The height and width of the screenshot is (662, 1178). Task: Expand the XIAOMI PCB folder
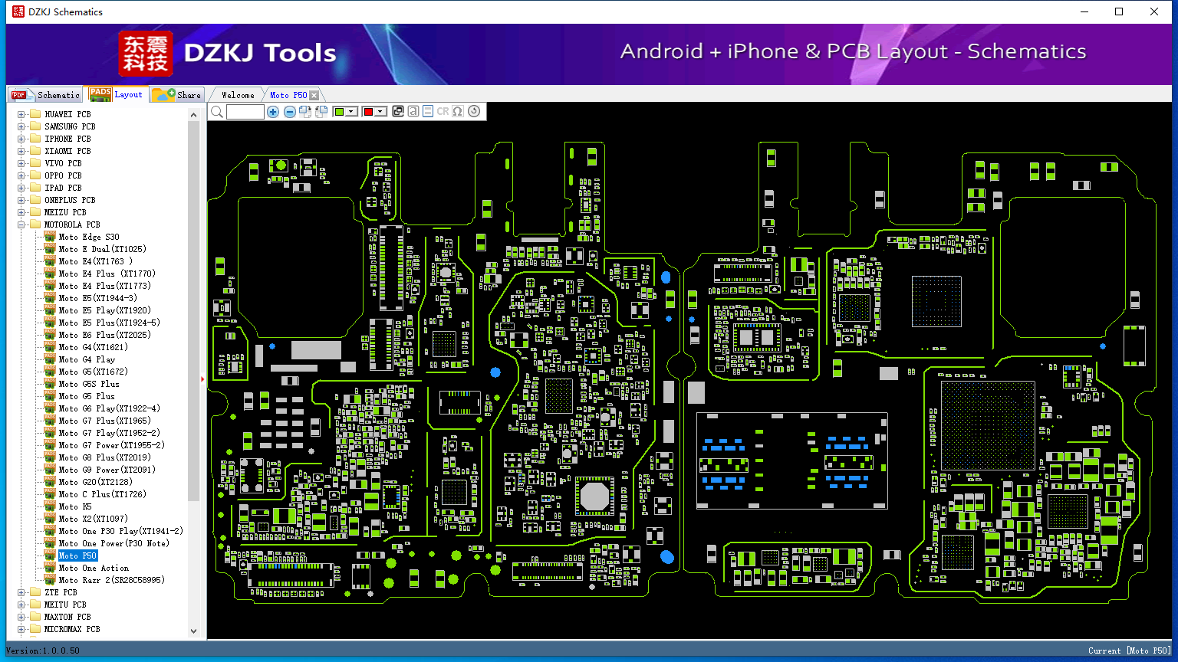(x=21, y=151)
